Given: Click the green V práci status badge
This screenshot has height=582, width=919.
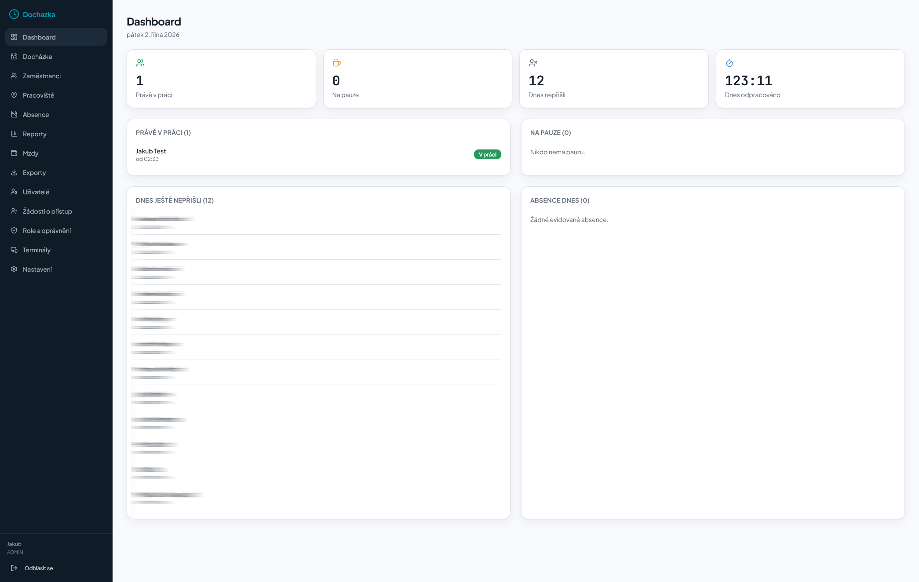Looking at the screenshot, I should click(x=487, y=155).
